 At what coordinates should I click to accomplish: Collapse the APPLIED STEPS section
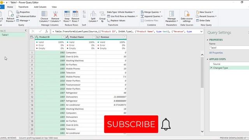207,59
